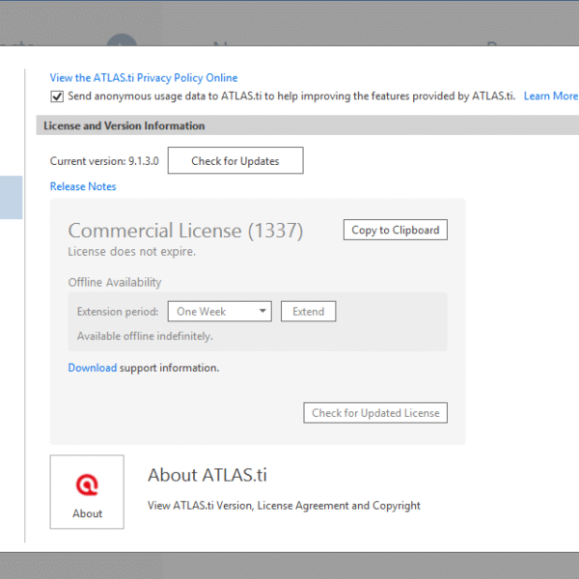Click the Download support information link
Viewport: 579px width, 579px height.
tap(93, 368)
